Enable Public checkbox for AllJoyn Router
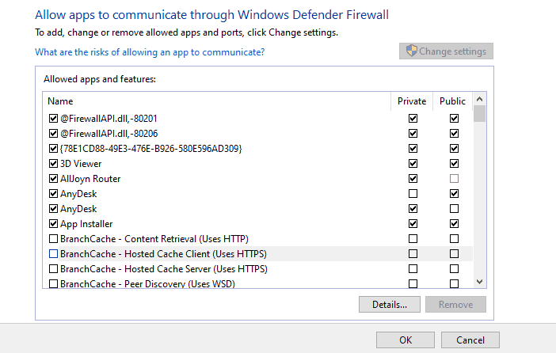This screenshot has height=353, width=556. click(454, 179)
